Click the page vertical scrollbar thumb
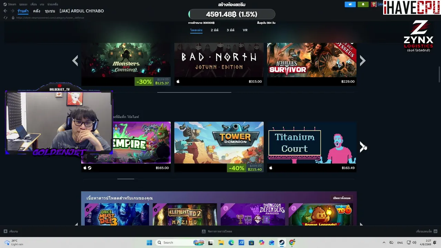 point(439,74)
